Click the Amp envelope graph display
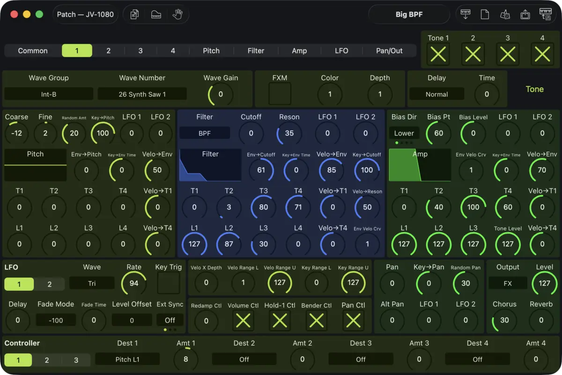 point(420,165)
